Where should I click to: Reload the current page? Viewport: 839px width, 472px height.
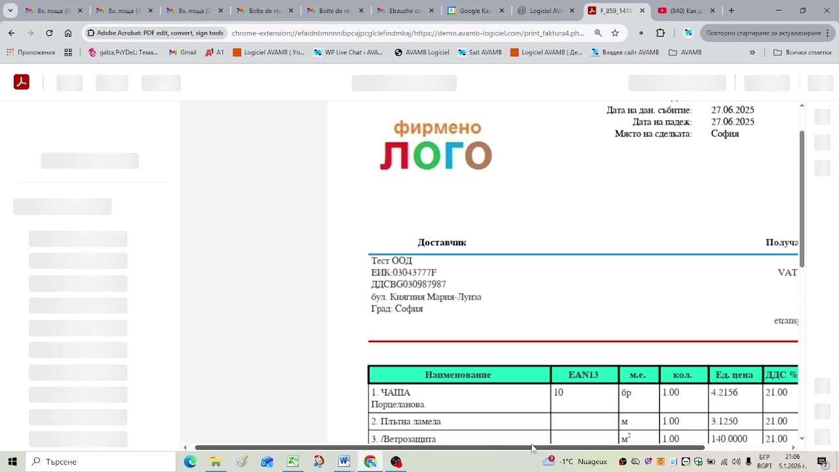49,33
